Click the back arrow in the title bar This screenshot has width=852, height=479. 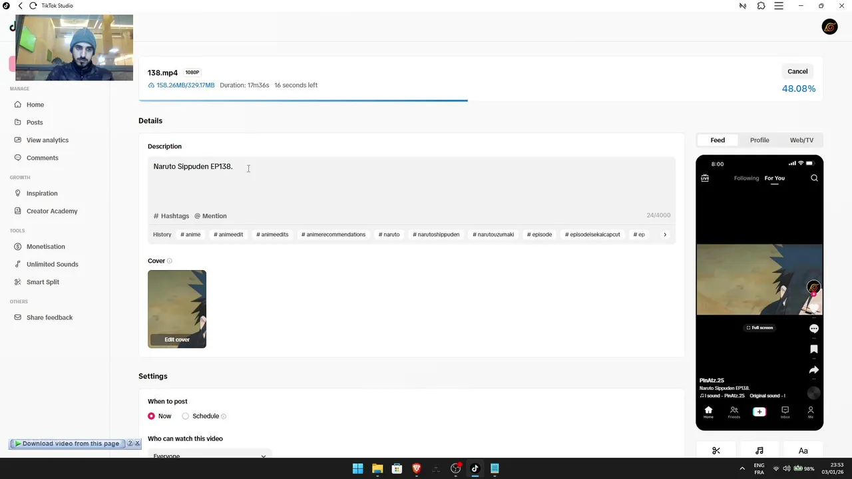tap(20, 6)
